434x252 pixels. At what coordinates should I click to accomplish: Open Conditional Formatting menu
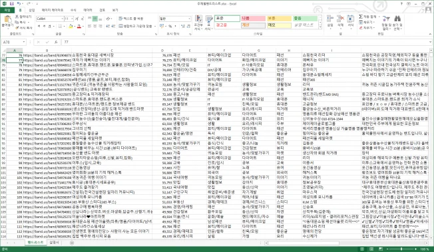(x=198, y=23)
